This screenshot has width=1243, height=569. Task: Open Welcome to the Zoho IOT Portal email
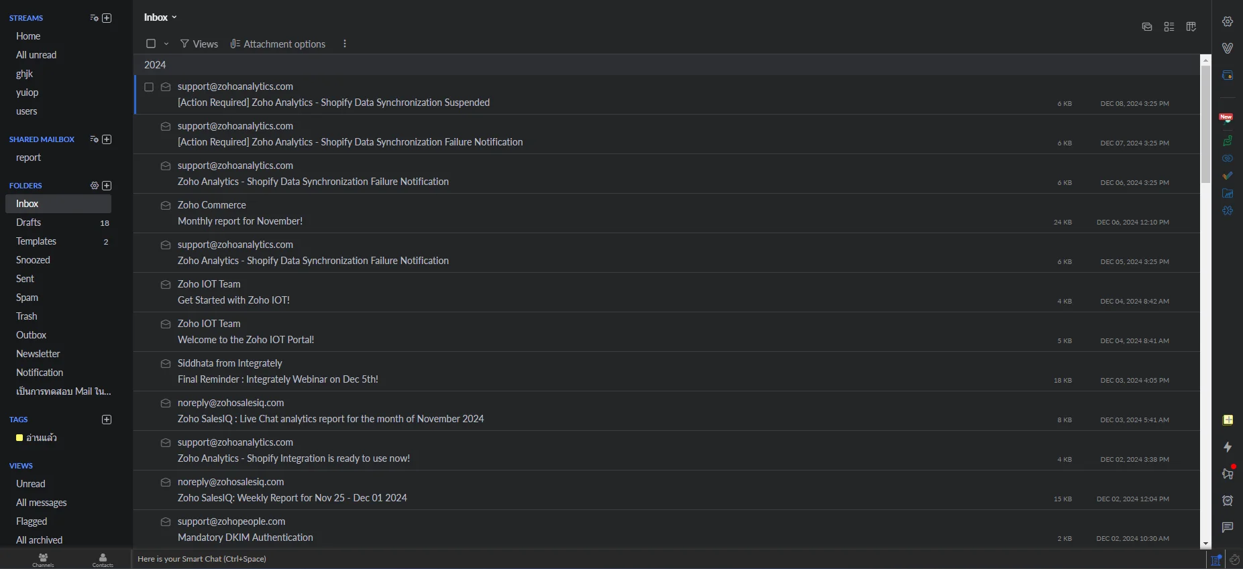[667, 332]
